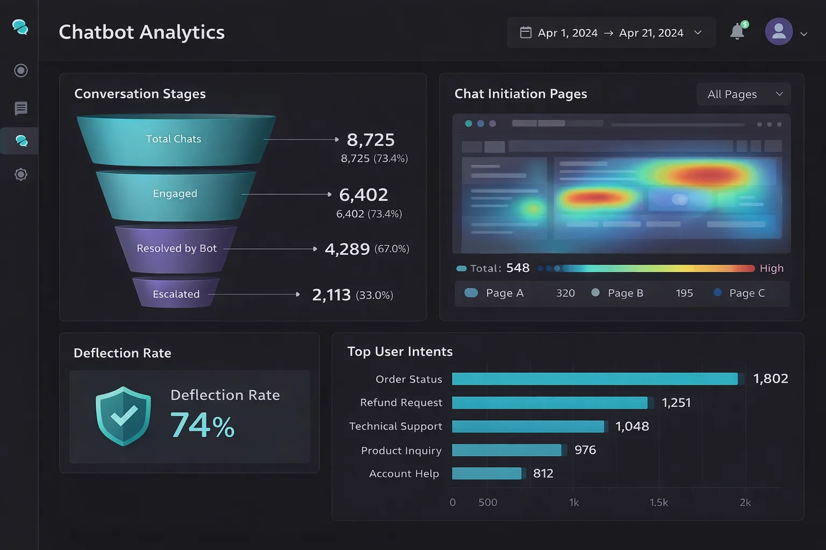Open the account menu chevron beside avatar

tap(804, 34)
